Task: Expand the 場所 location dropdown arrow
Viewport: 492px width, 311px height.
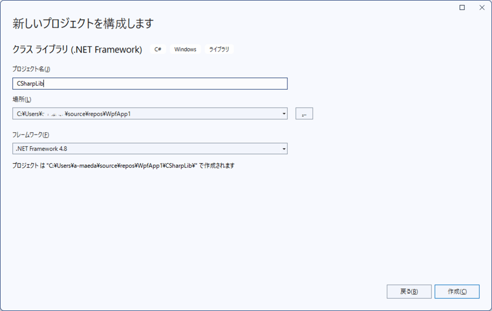Action: pyautogui.click(x=283, y=113)
